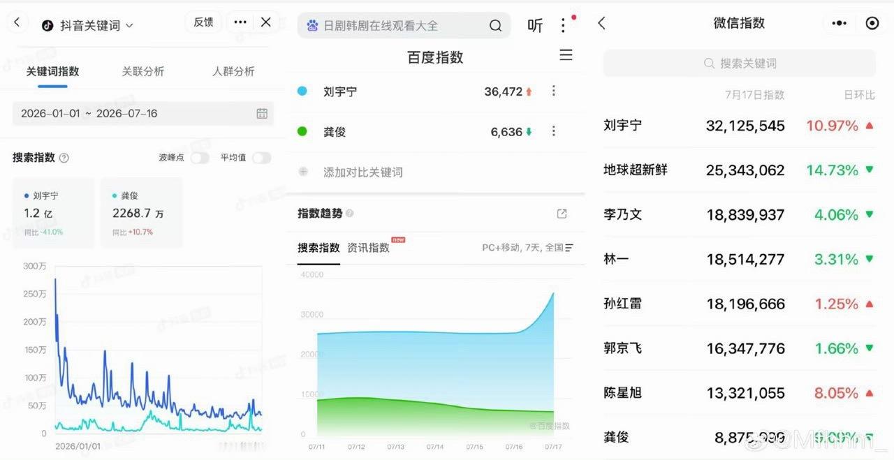Screen dimensions: 894x460
Task: Switch to the 关联分析 tab
Action: click(143, 71)
